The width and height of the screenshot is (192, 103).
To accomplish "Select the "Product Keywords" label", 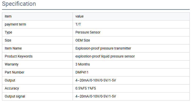I will tap(19, 56).
